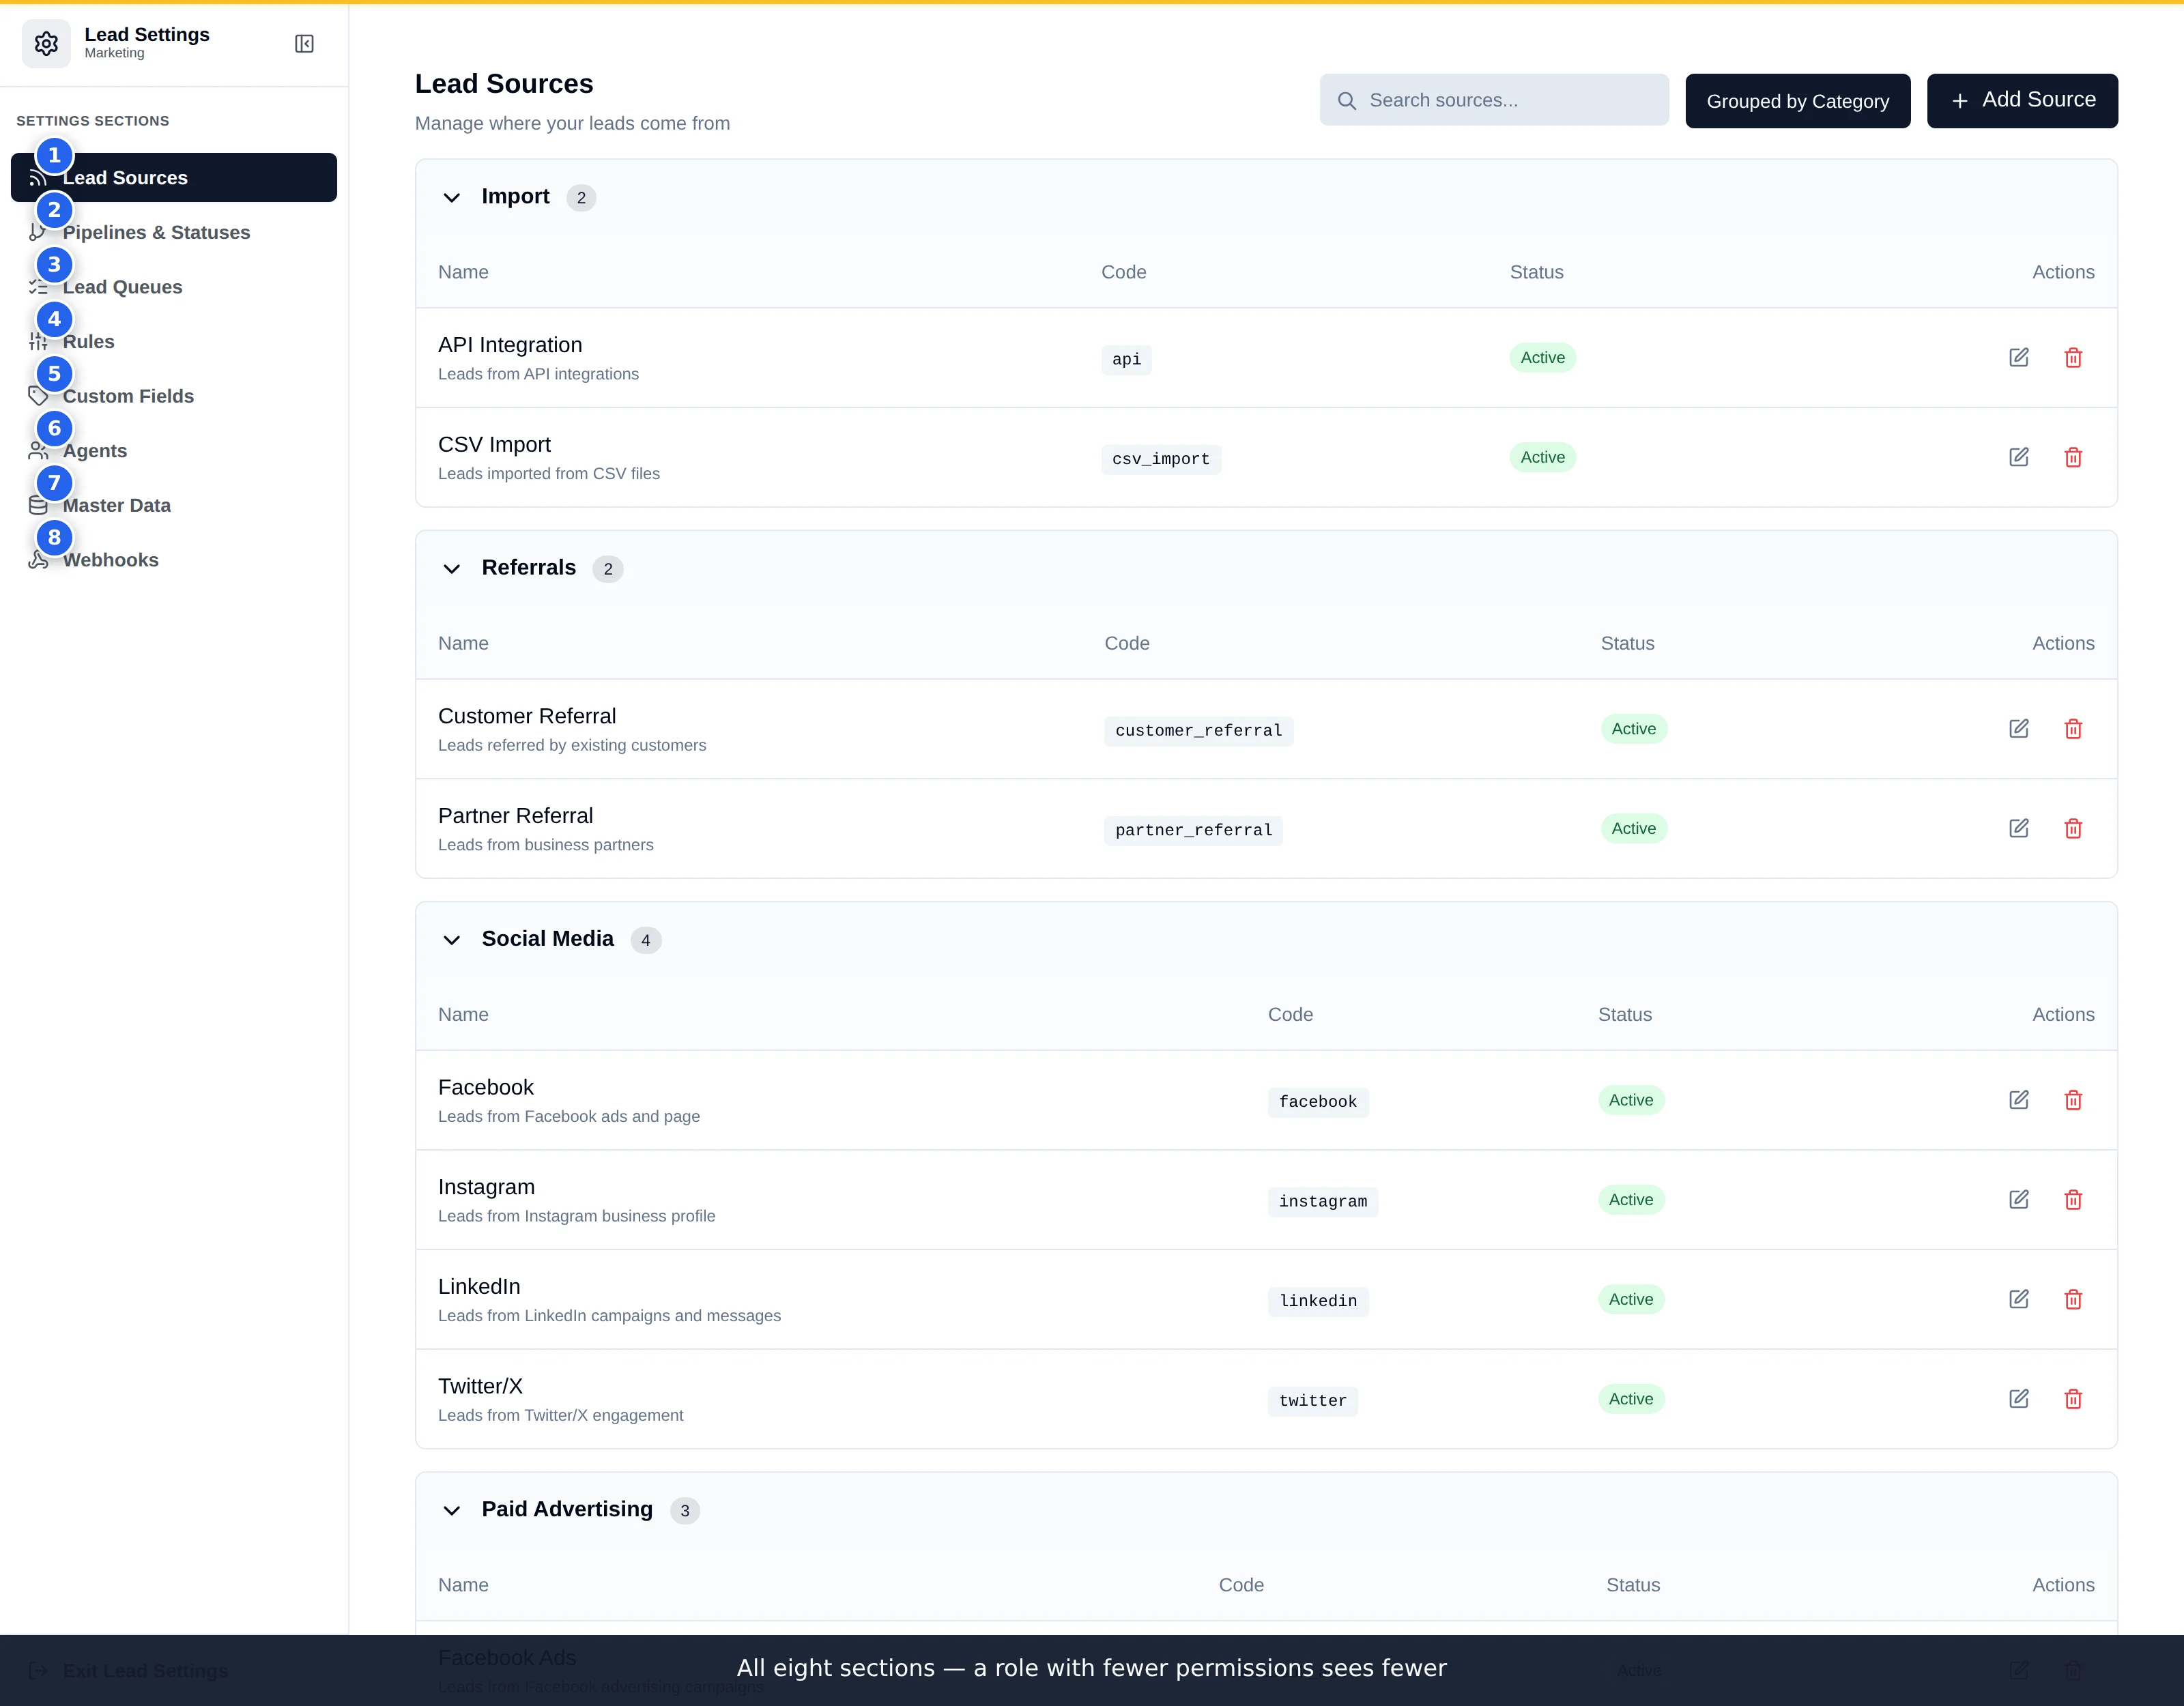Select the facebook code chip
Viewport: 2184px width, 1706px height.
pyautogui.click(x=1318, y=1102)
